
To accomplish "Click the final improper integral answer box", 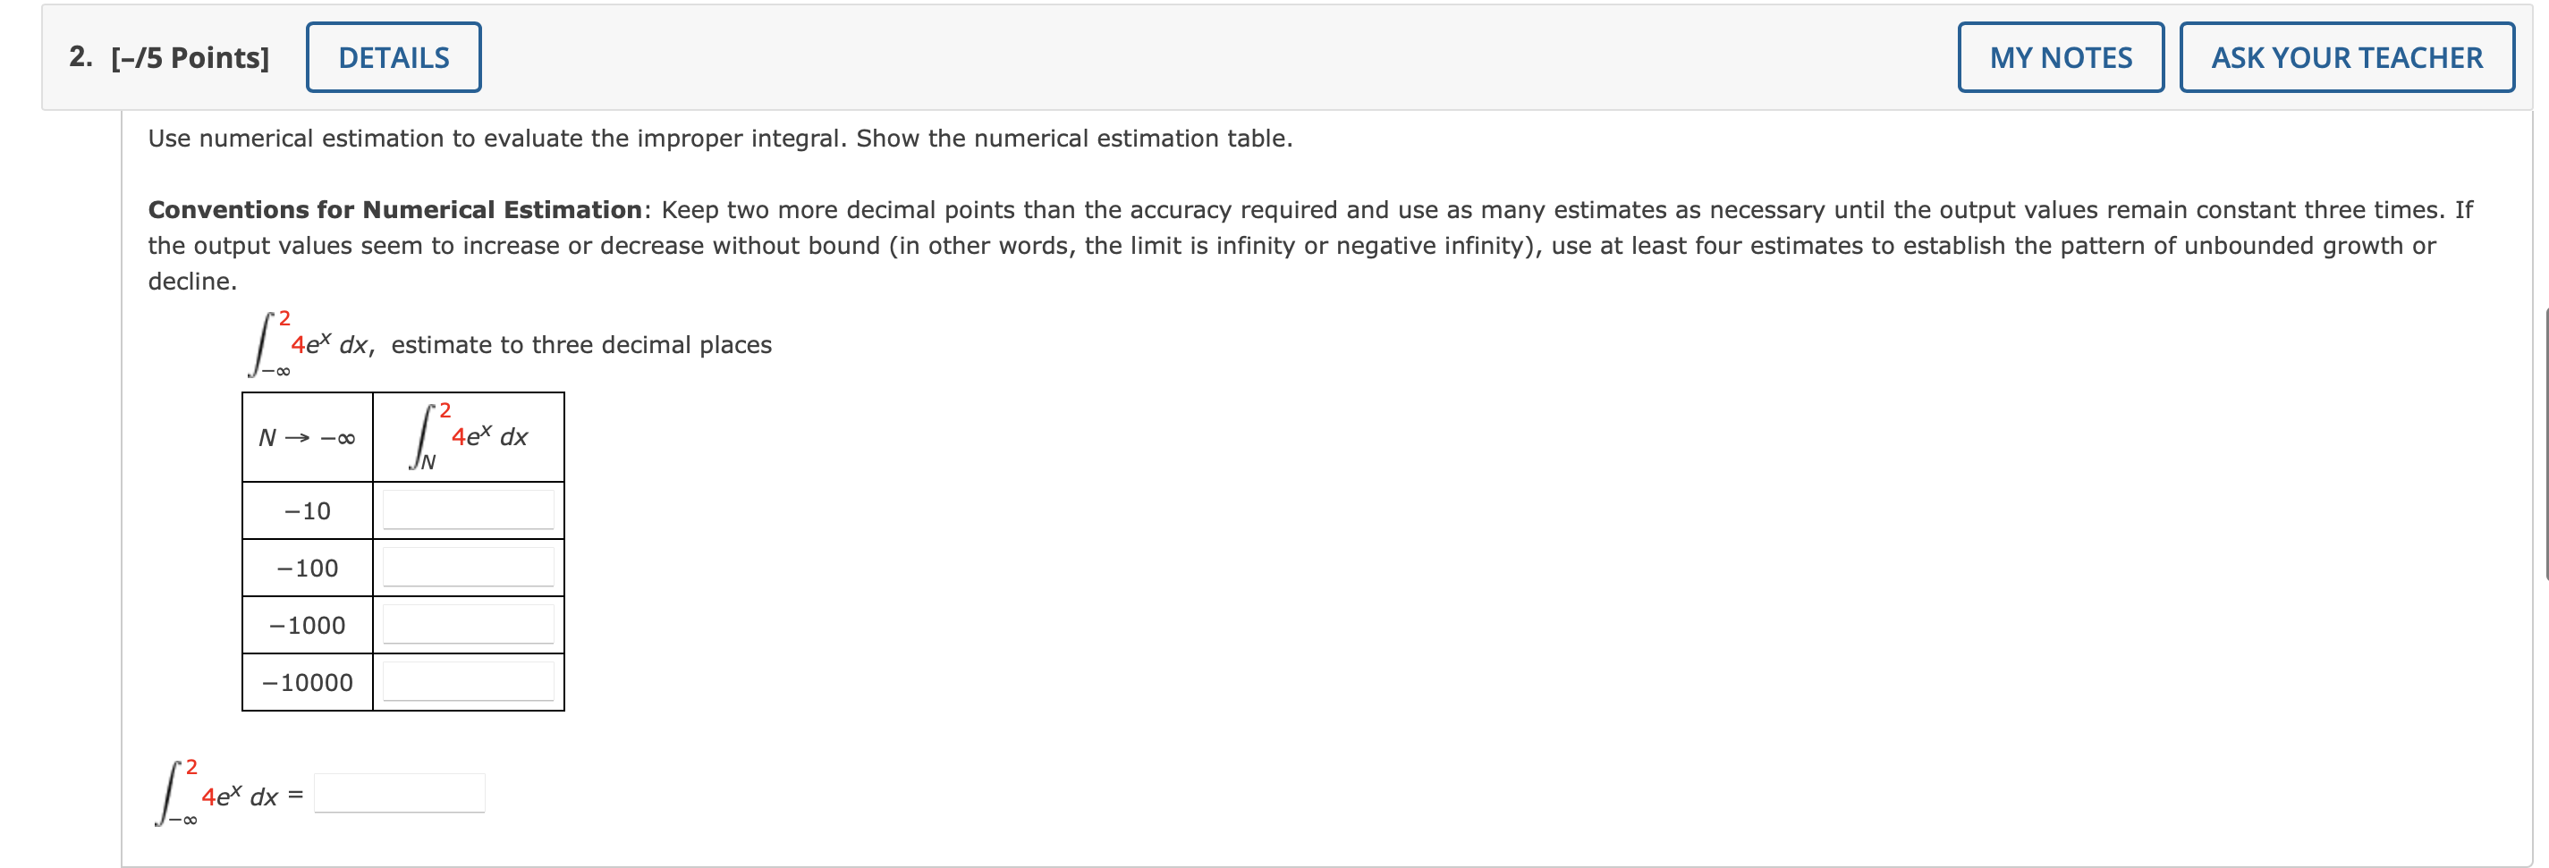I will (398, 791).
